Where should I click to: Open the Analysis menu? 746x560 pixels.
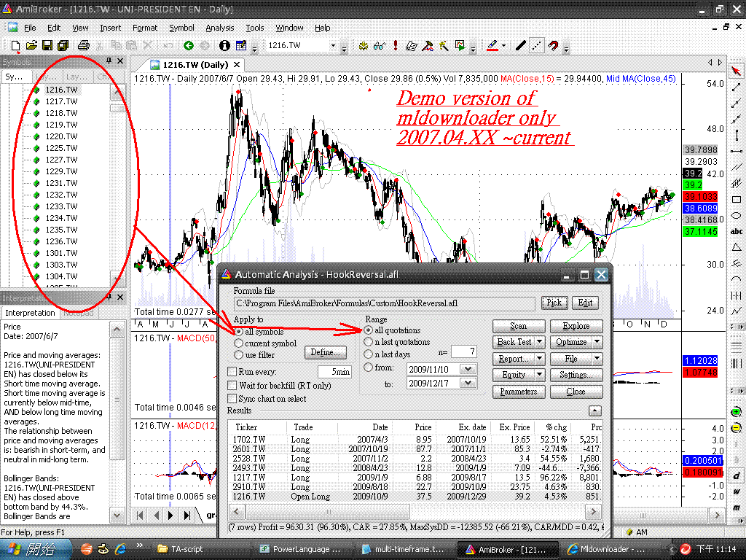pos(220,28)
